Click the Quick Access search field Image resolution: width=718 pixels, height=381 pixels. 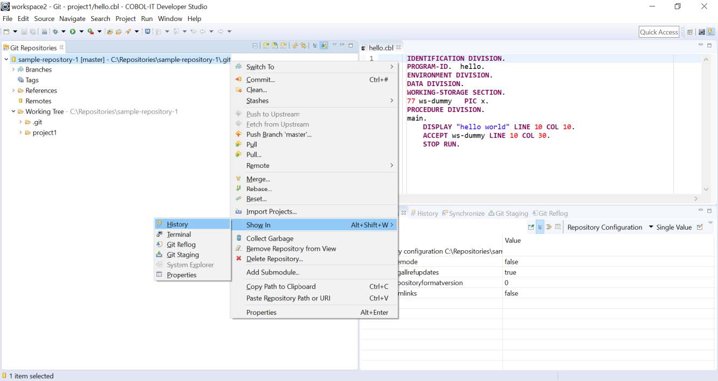[x=659, y=32]
